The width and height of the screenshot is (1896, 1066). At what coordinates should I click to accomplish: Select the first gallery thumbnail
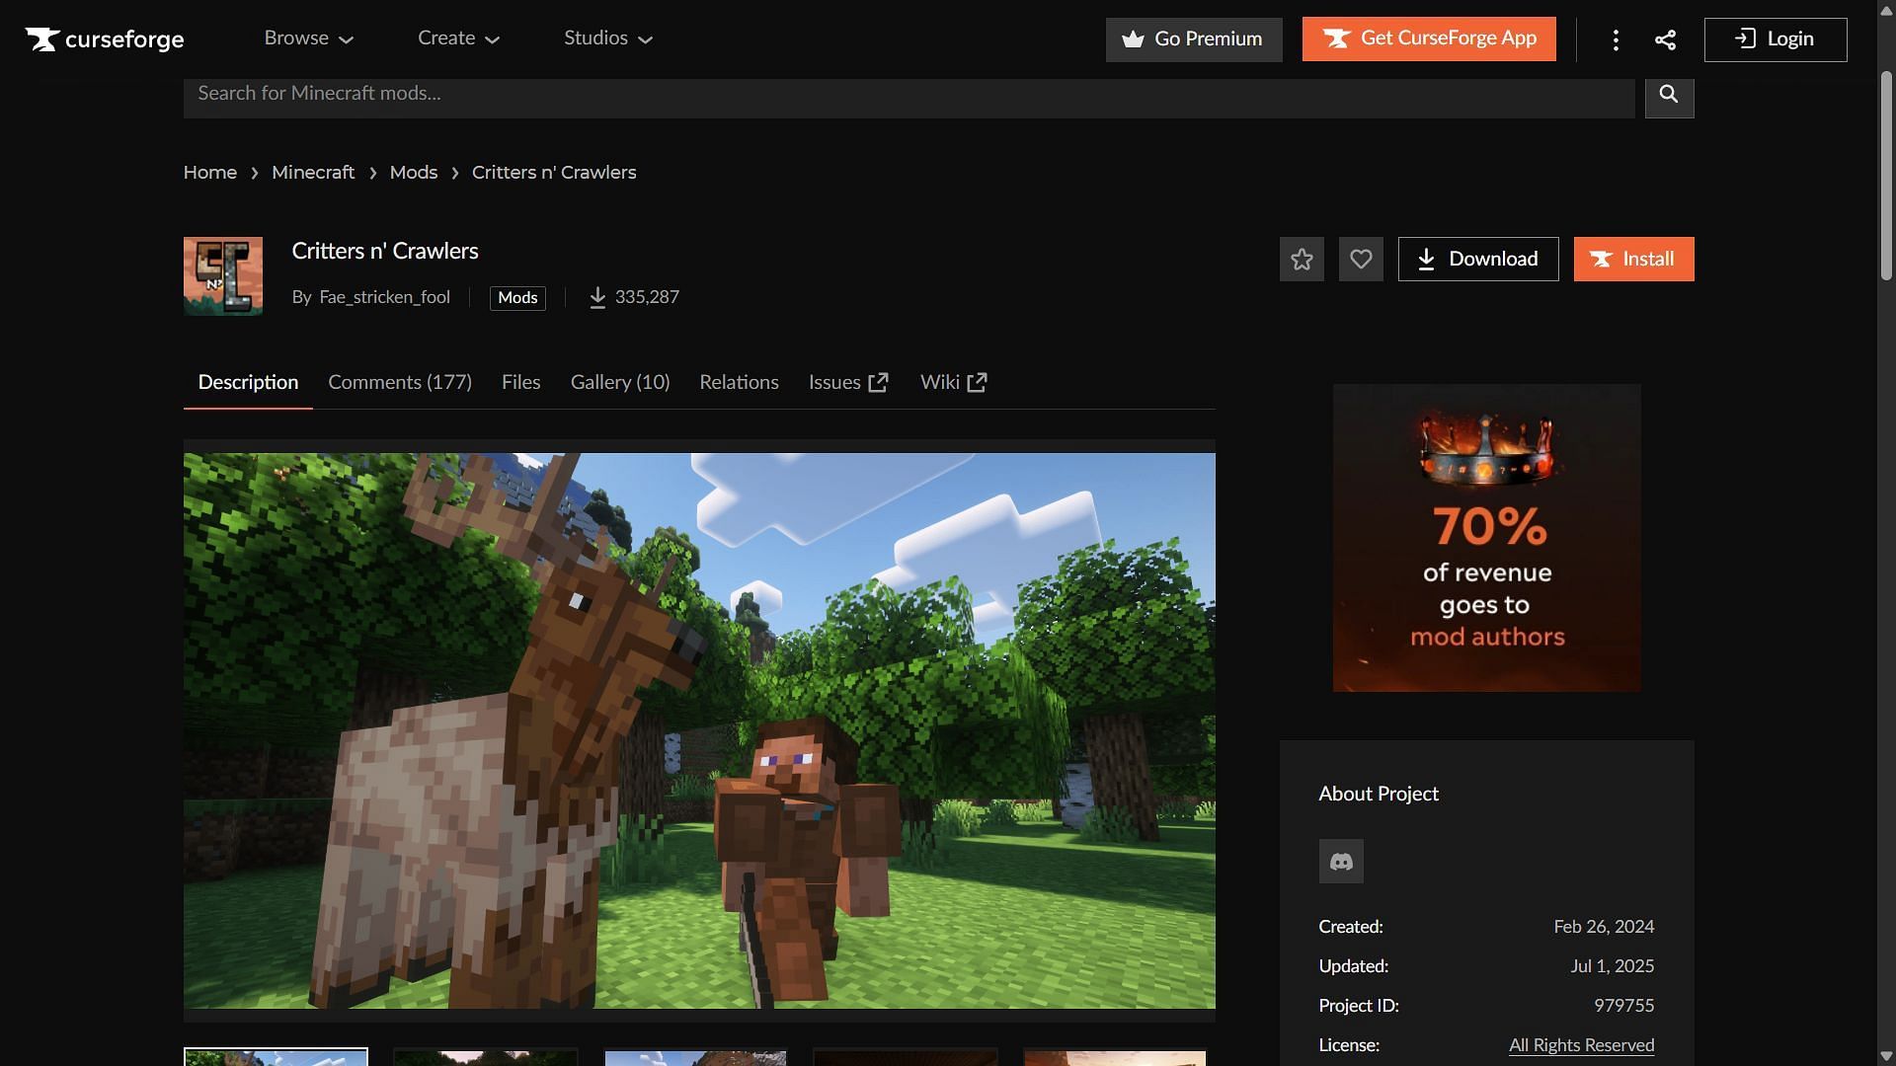276,1057
